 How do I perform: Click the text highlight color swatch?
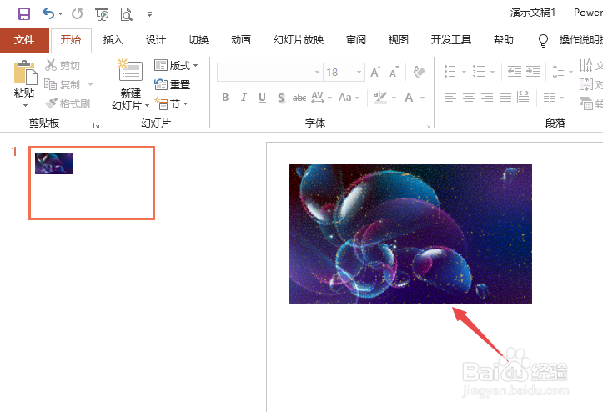point(380,98)
